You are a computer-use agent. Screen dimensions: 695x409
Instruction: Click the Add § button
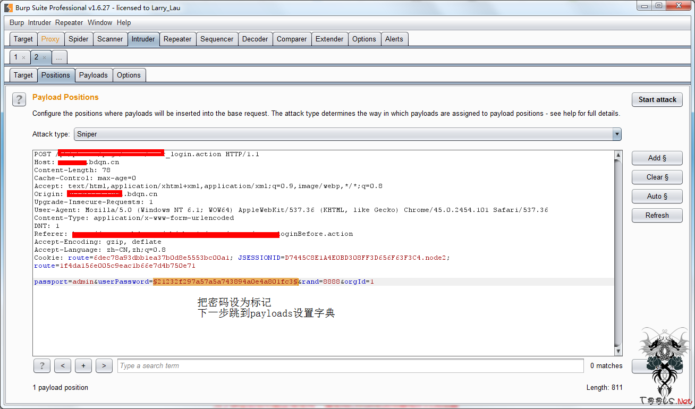point(657,158)
